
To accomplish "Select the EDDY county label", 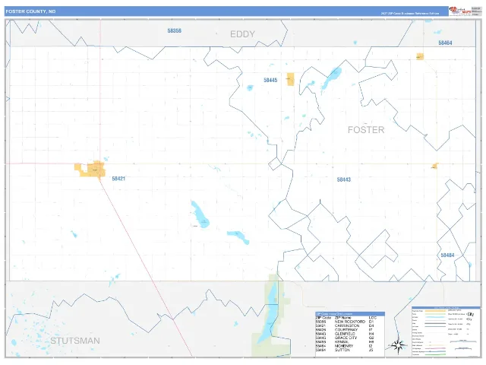I will tap(242, 34).
